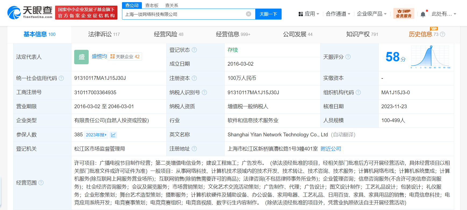Open the SVIP member service badge
This screenshot has height=210, width=467.
pos(404,13)
